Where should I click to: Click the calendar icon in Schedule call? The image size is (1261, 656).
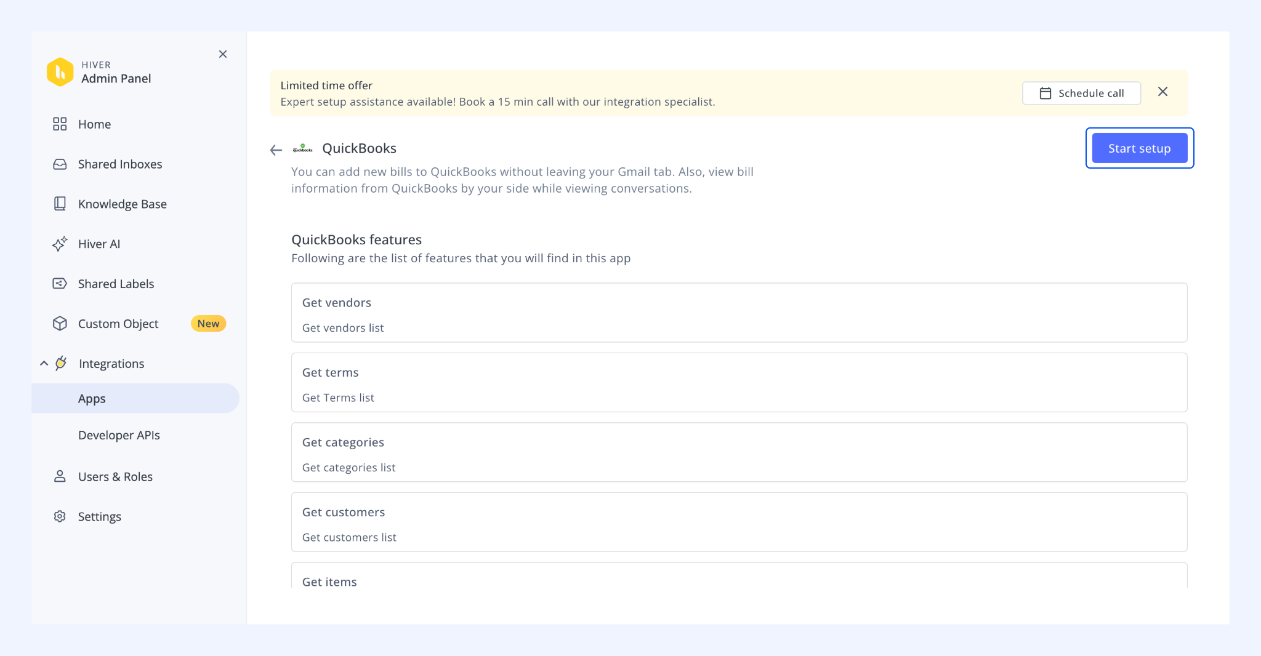click(1045, 93)
